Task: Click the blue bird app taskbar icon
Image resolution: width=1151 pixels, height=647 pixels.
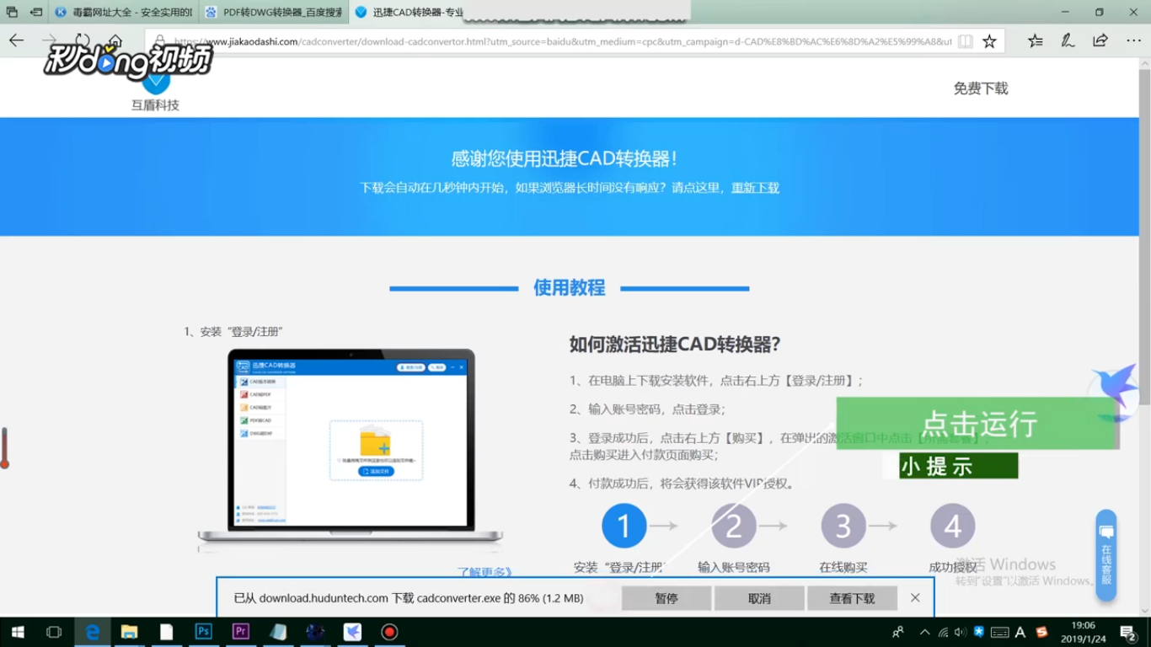Action: point(352,632)
